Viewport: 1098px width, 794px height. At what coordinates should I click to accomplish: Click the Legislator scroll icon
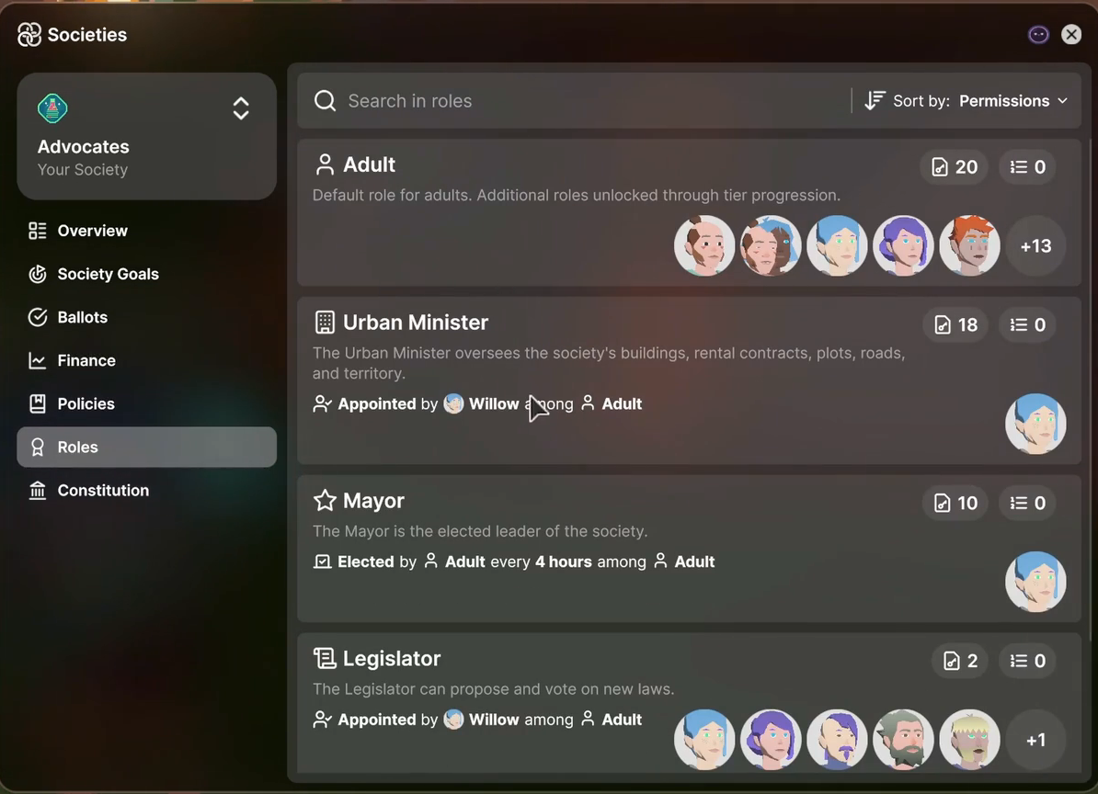[x=325, y=658]
